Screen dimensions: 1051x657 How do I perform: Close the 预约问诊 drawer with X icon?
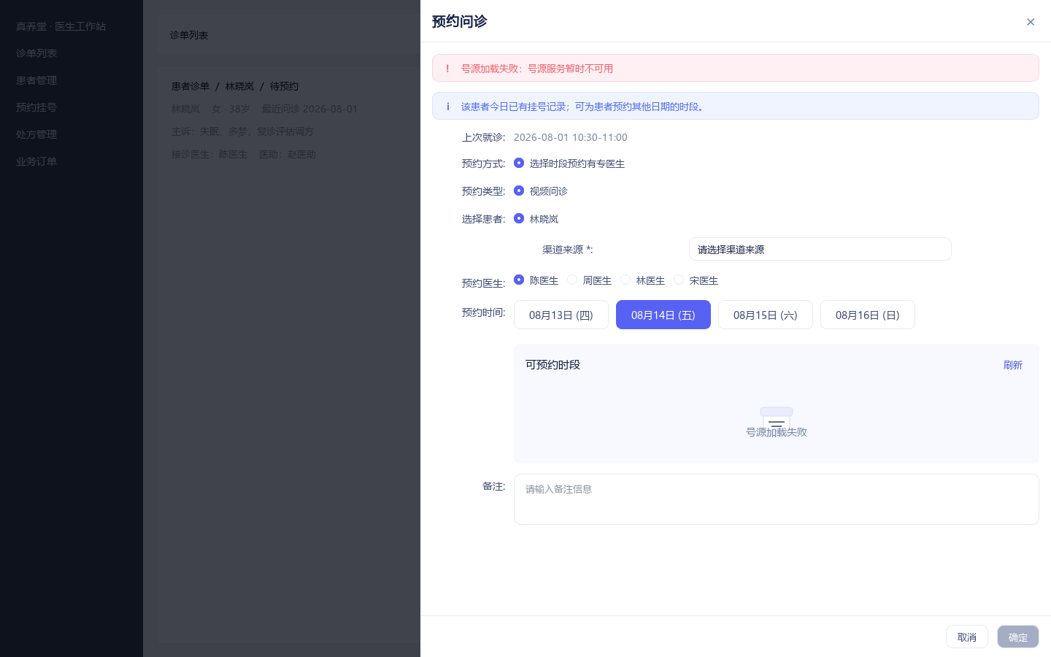(x=1031, y=22)
